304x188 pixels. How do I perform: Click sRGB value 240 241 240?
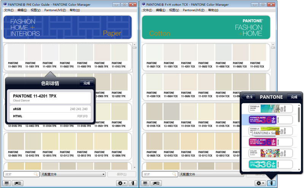[x=79, y=109]
